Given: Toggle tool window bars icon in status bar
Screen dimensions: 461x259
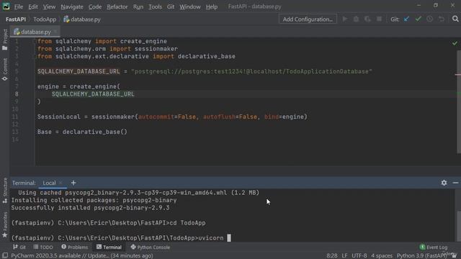Looking at the screenshot, I should click(5, 255).
